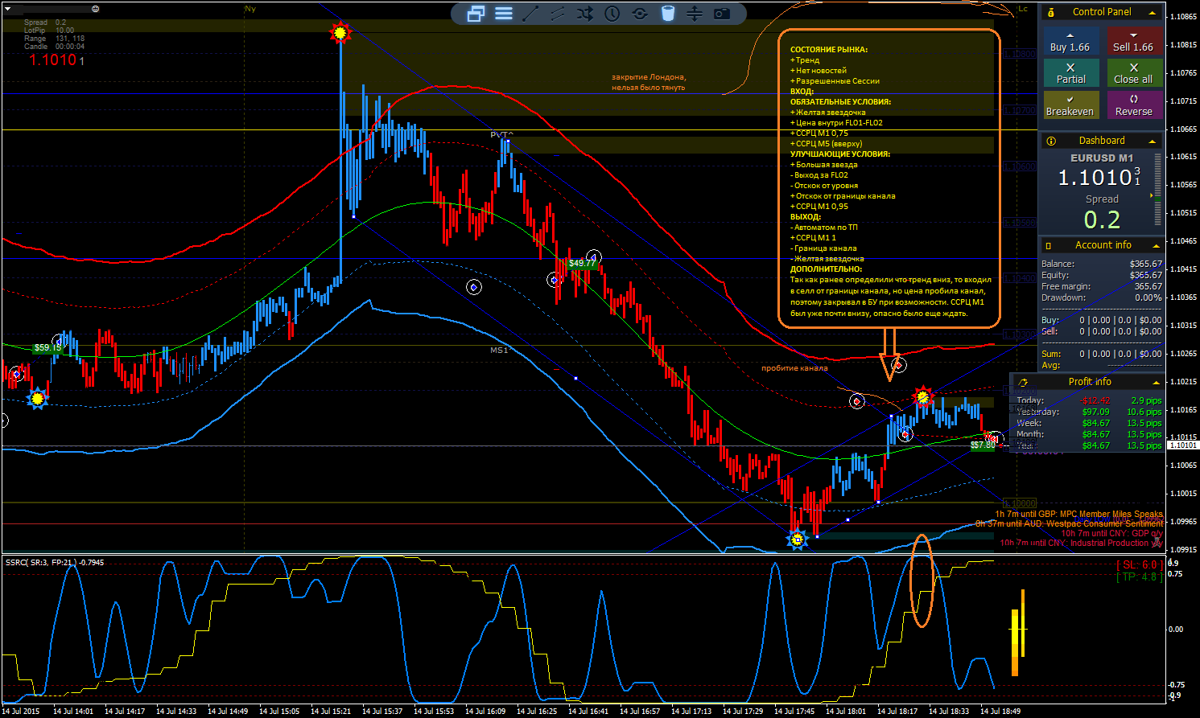Image resolution: width=1200 pixels, height=718 pixels.
Task: Click the Drawdown 0.00% row
Action: click(x=1102, y=297)
